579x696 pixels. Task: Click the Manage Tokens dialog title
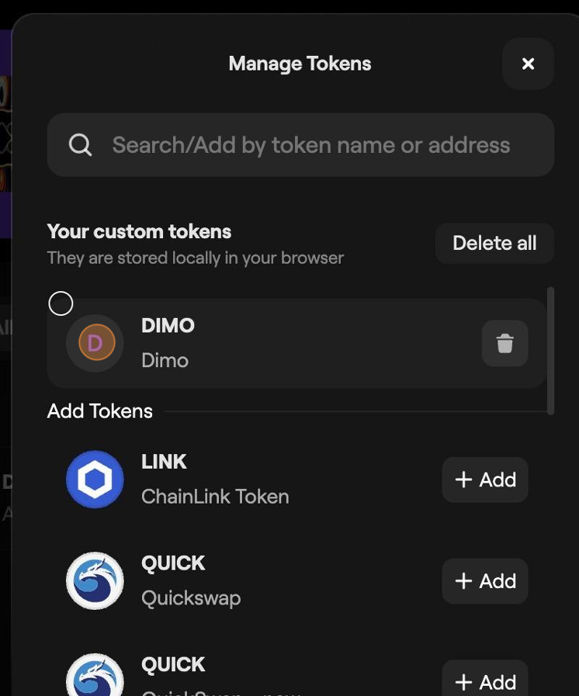(300, 64)
